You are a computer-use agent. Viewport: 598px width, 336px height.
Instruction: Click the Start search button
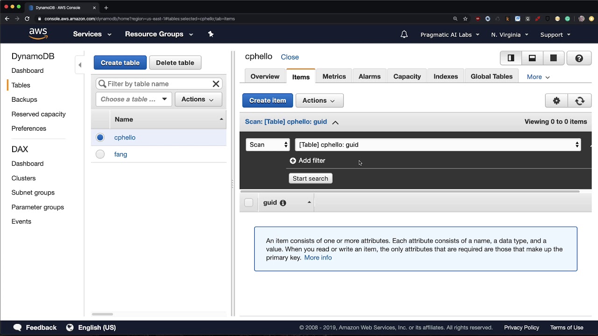tap(310, 179)
